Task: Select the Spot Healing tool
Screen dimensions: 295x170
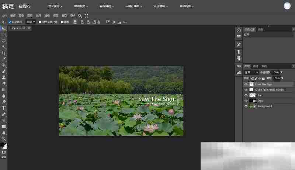Action: (x=3, y=65)
